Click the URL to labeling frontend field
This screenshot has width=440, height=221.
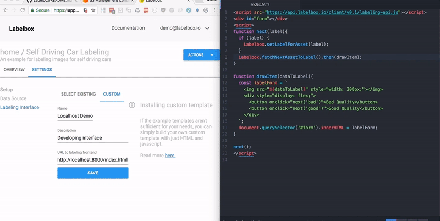(92, 160)
